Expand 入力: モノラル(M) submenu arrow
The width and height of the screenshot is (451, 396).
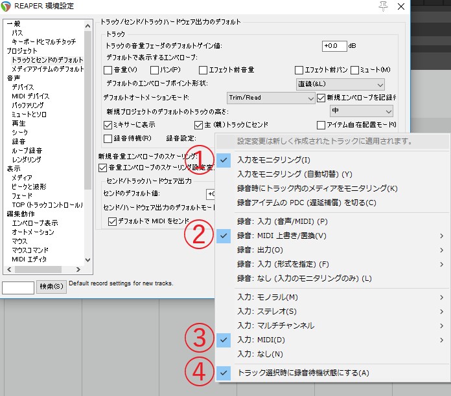441,297
